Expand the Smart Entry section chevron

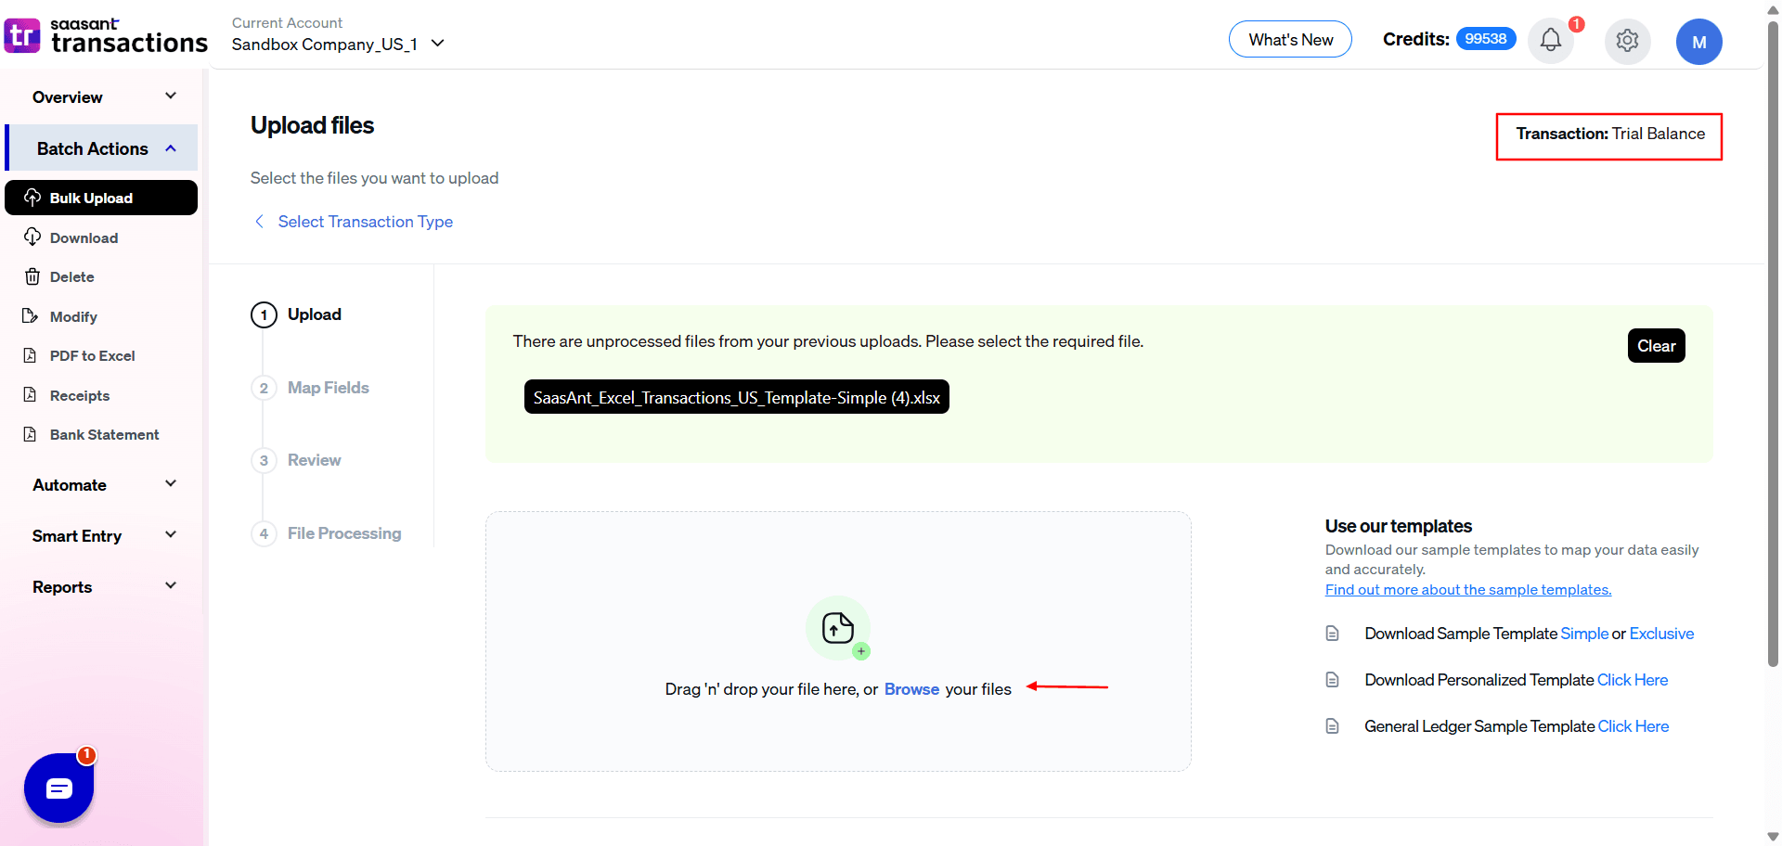[171, 535]
